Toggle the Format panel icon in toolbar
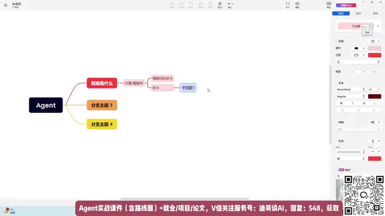 point(329,5)
